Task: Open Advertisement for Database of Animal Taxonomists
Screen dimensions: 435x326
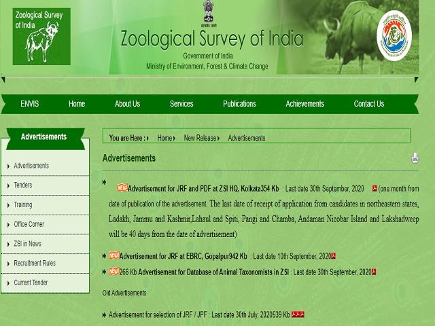Action: pyautogui.click(x=213, y=272)
